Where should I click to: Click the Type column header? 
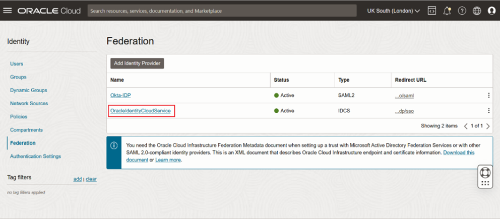point(344,80)
